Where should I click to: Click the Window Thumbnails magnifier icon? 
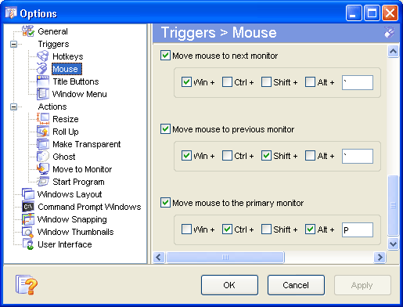(x=28, y=232)
